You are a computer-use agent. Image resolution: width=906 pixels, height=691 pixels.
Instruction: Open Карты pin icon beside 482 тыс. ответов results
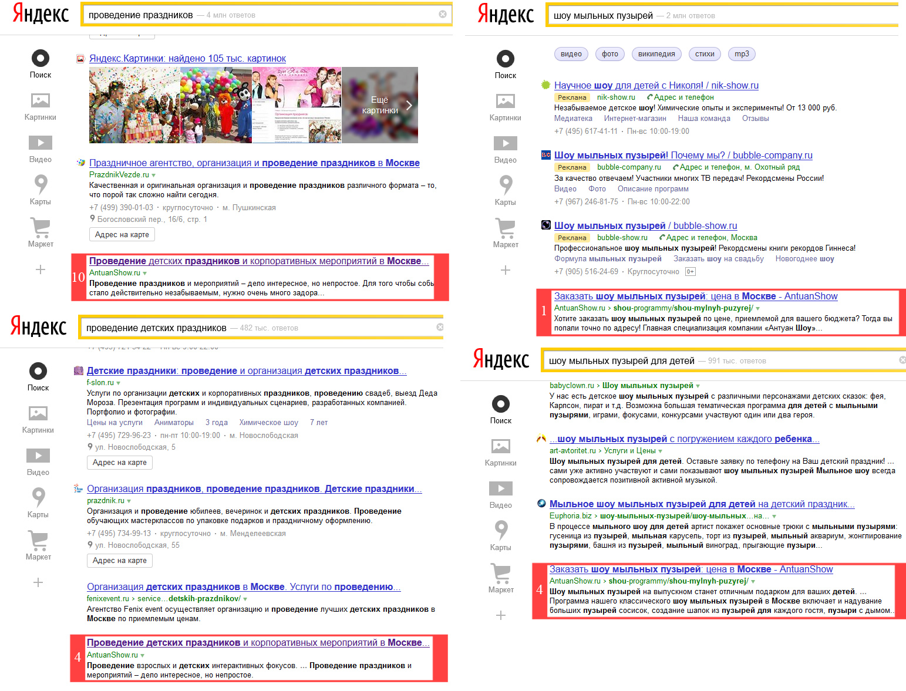click(x=38, y=497)
